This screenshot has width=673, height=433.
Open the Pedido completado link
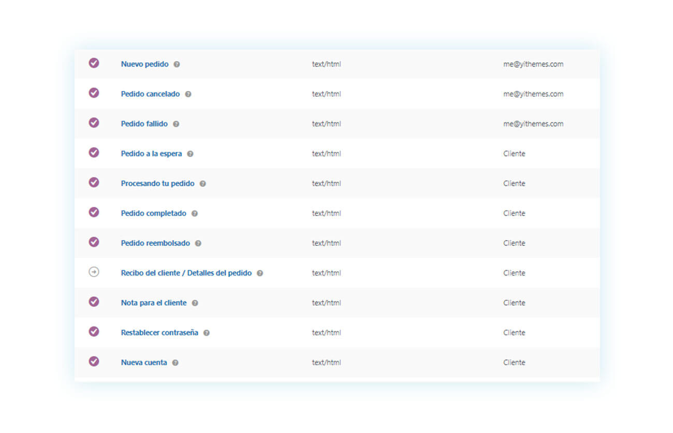point(154,213)
